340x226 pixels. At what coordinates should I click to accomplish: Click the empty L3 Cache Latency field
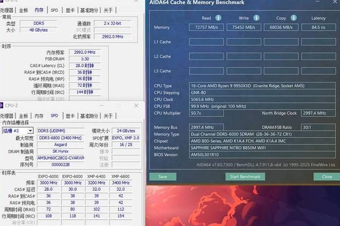point(318,71)
